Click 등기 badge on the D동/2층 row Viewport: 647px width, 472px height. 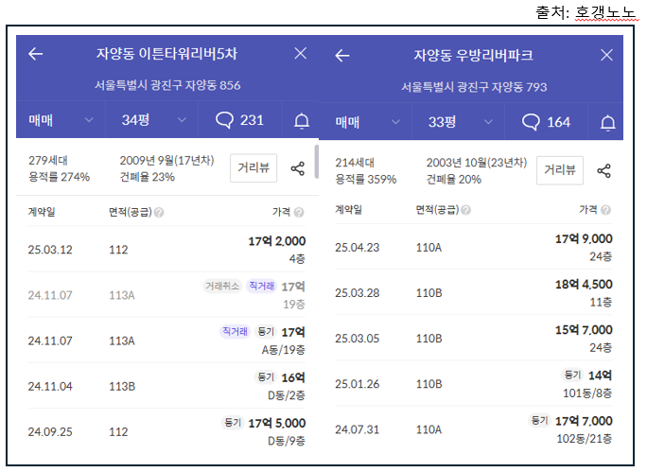point(266,376)
